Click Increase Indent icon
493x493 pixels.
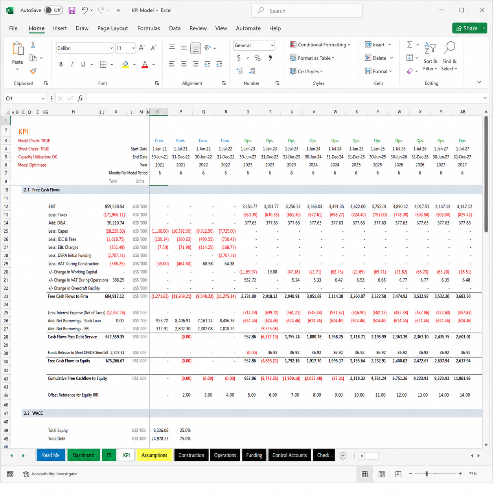tap(219, 64)
